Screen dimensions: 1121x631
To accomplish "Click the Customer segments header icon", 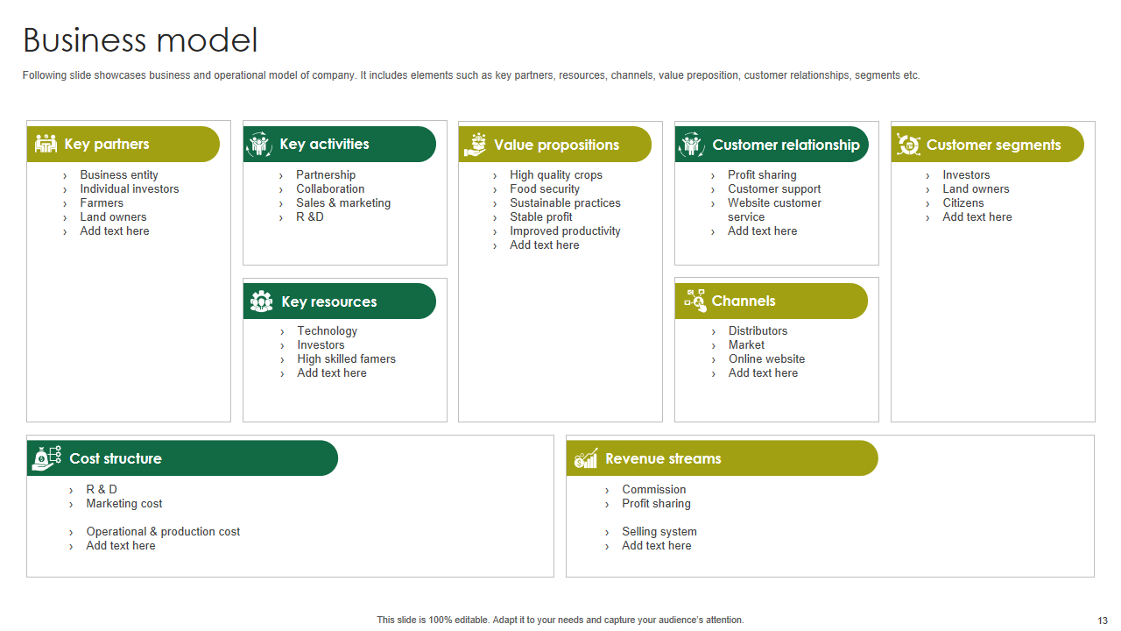I will pos(908,145).
